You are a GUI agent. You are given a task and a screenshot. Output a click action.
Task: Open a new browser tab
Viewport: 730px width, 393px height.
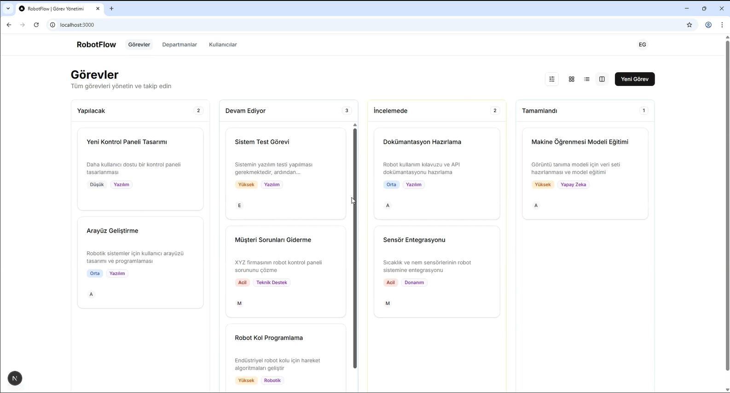tap(111, 8)
